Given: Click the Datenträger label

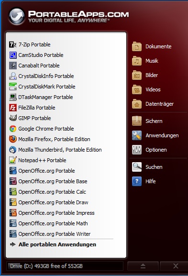Looking at the screenshot, I should tap(159, 104).
